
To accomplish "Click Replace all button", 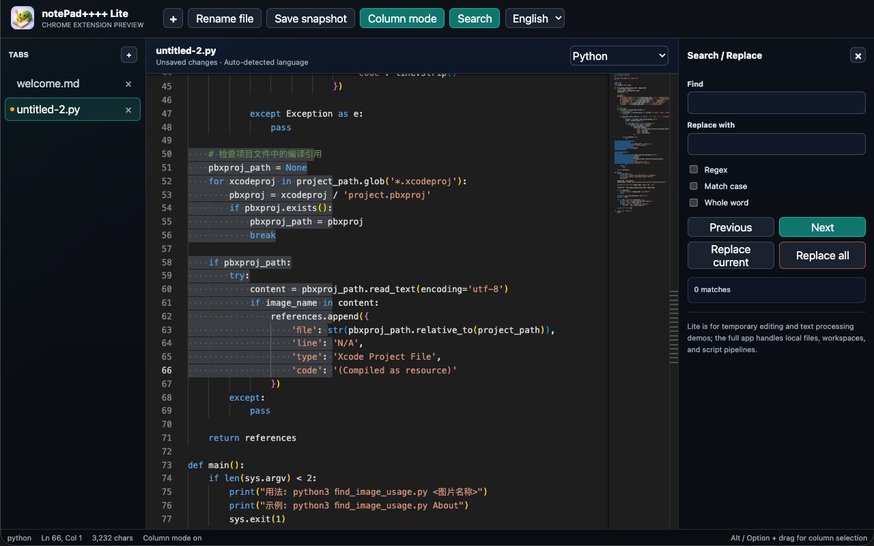I will [x=822, y=255].
